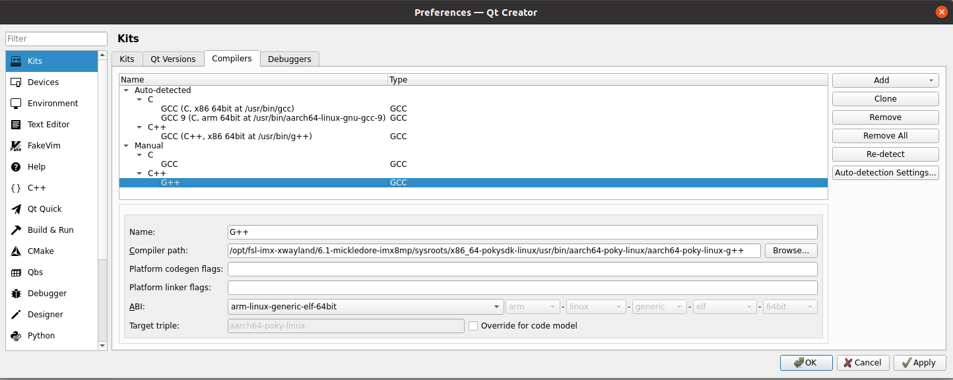
Task: Switch to the Kits tab
Action: click(127, 59)
